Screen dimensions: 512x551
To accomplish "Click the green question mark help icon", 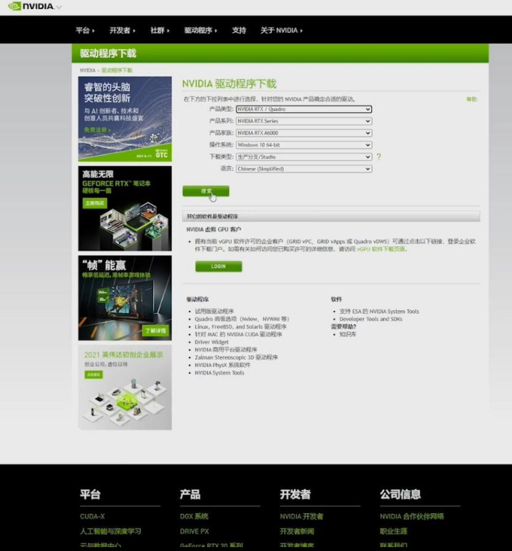I will click(379, 157).
